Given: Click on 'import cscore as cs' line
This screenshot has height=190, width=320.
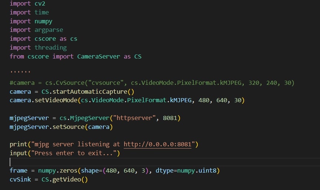Looking at the screenshot, I should click(43, 39).
